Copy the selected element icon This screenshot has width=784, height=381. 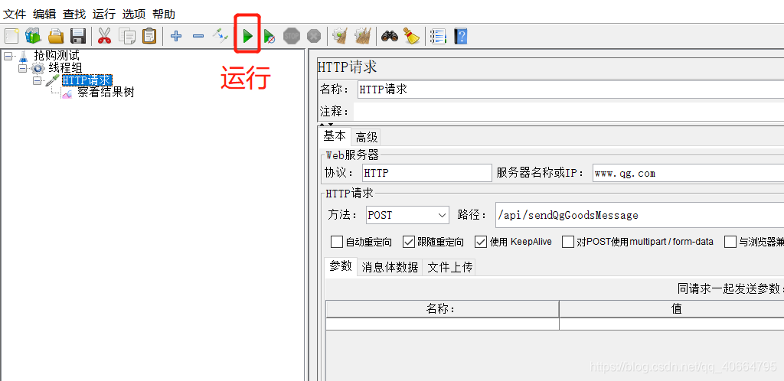(x=127, y=36)
